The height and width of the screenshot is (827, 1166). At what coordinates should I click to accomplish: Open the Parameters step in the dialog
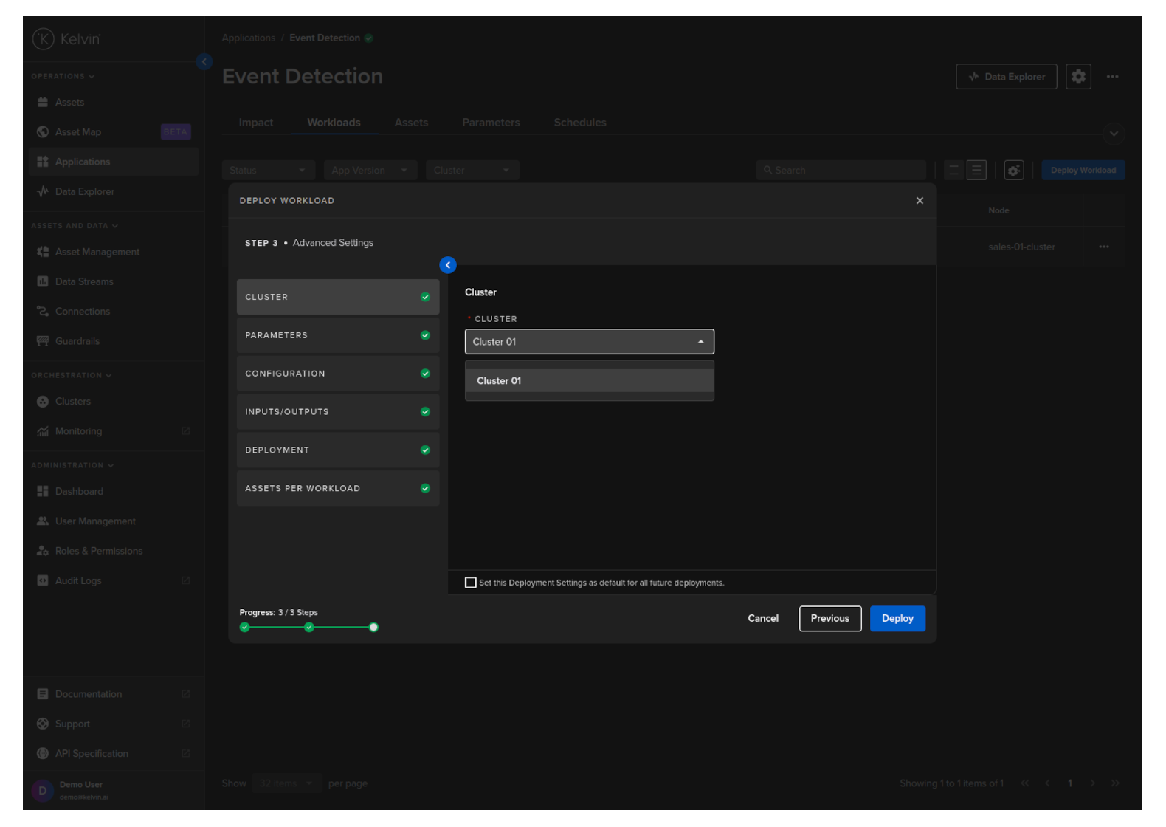[337, 335]
